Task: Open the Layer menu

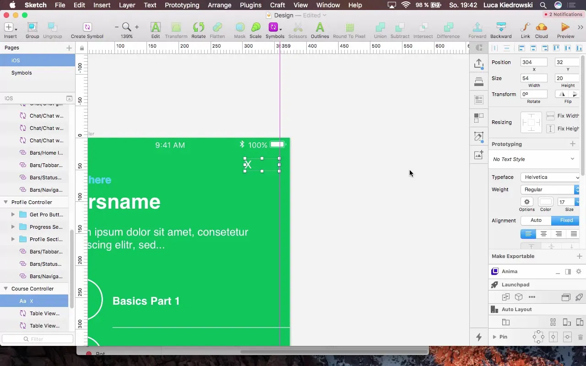Action: pyautogui.click(x=127, y=5)
